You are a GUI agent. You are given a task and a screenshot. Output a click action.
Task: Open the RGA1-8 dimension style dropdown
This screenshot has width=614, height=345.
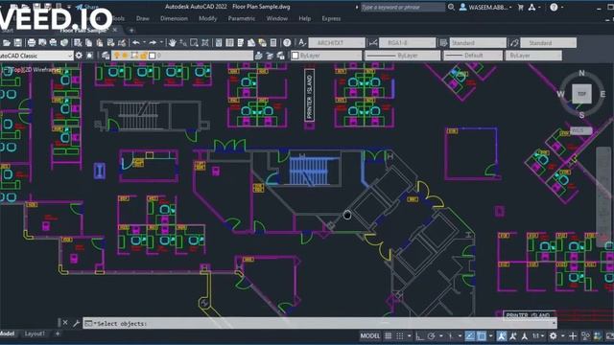(407, 42)
